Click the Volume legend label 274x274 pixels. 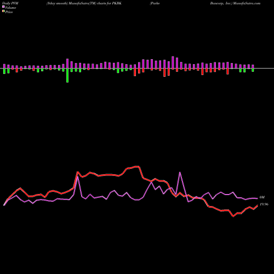tap(10, 8)
